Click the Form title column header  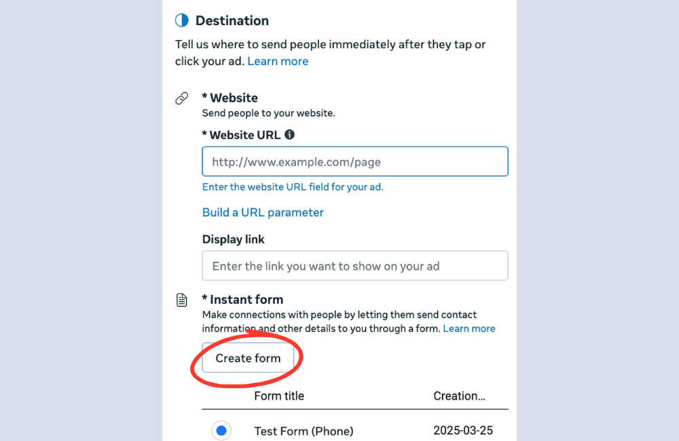pyautogui.click(x=279, y=396)
